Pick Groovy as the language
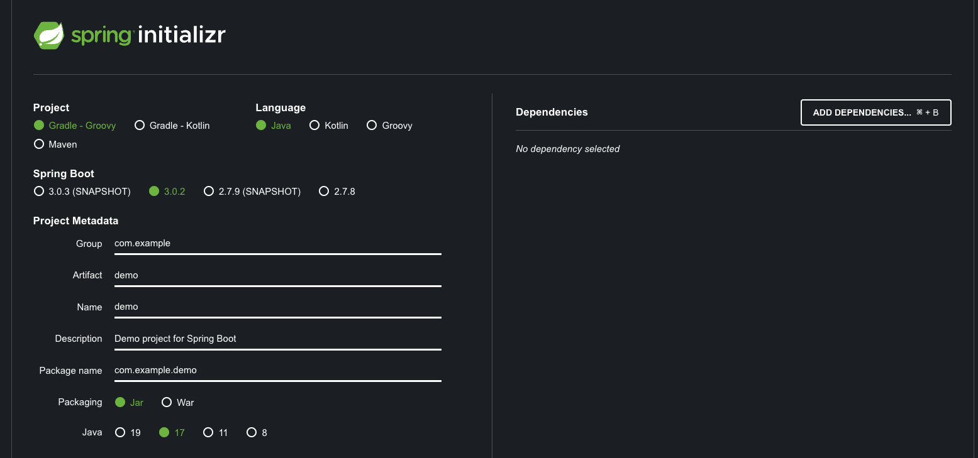 point(389,126)
